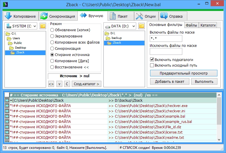Click arrow icon on checkver.ini row
The width and height of the screenshot is (226, 153).
[x=7, y=111]
